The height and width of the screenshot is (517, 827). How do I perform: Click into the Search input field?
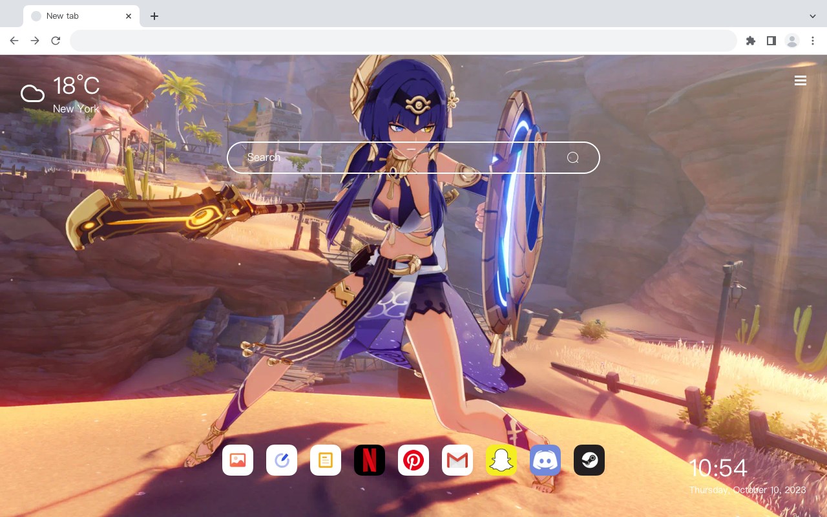point(413,158)
